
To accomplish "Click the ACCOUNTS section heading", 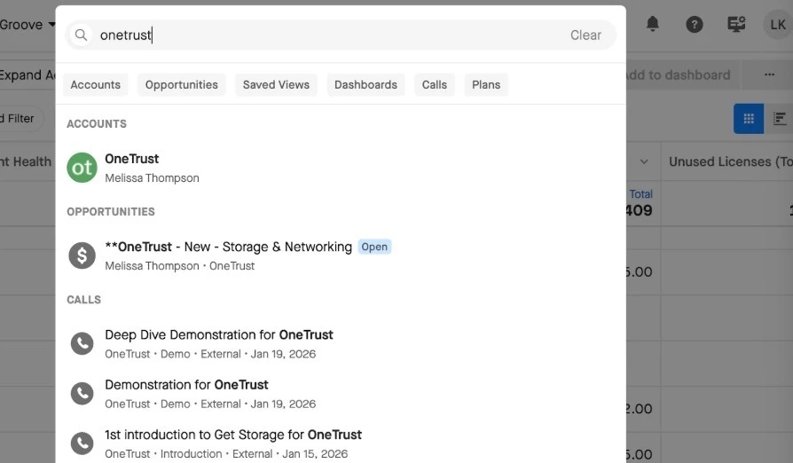I will [97, 124].
